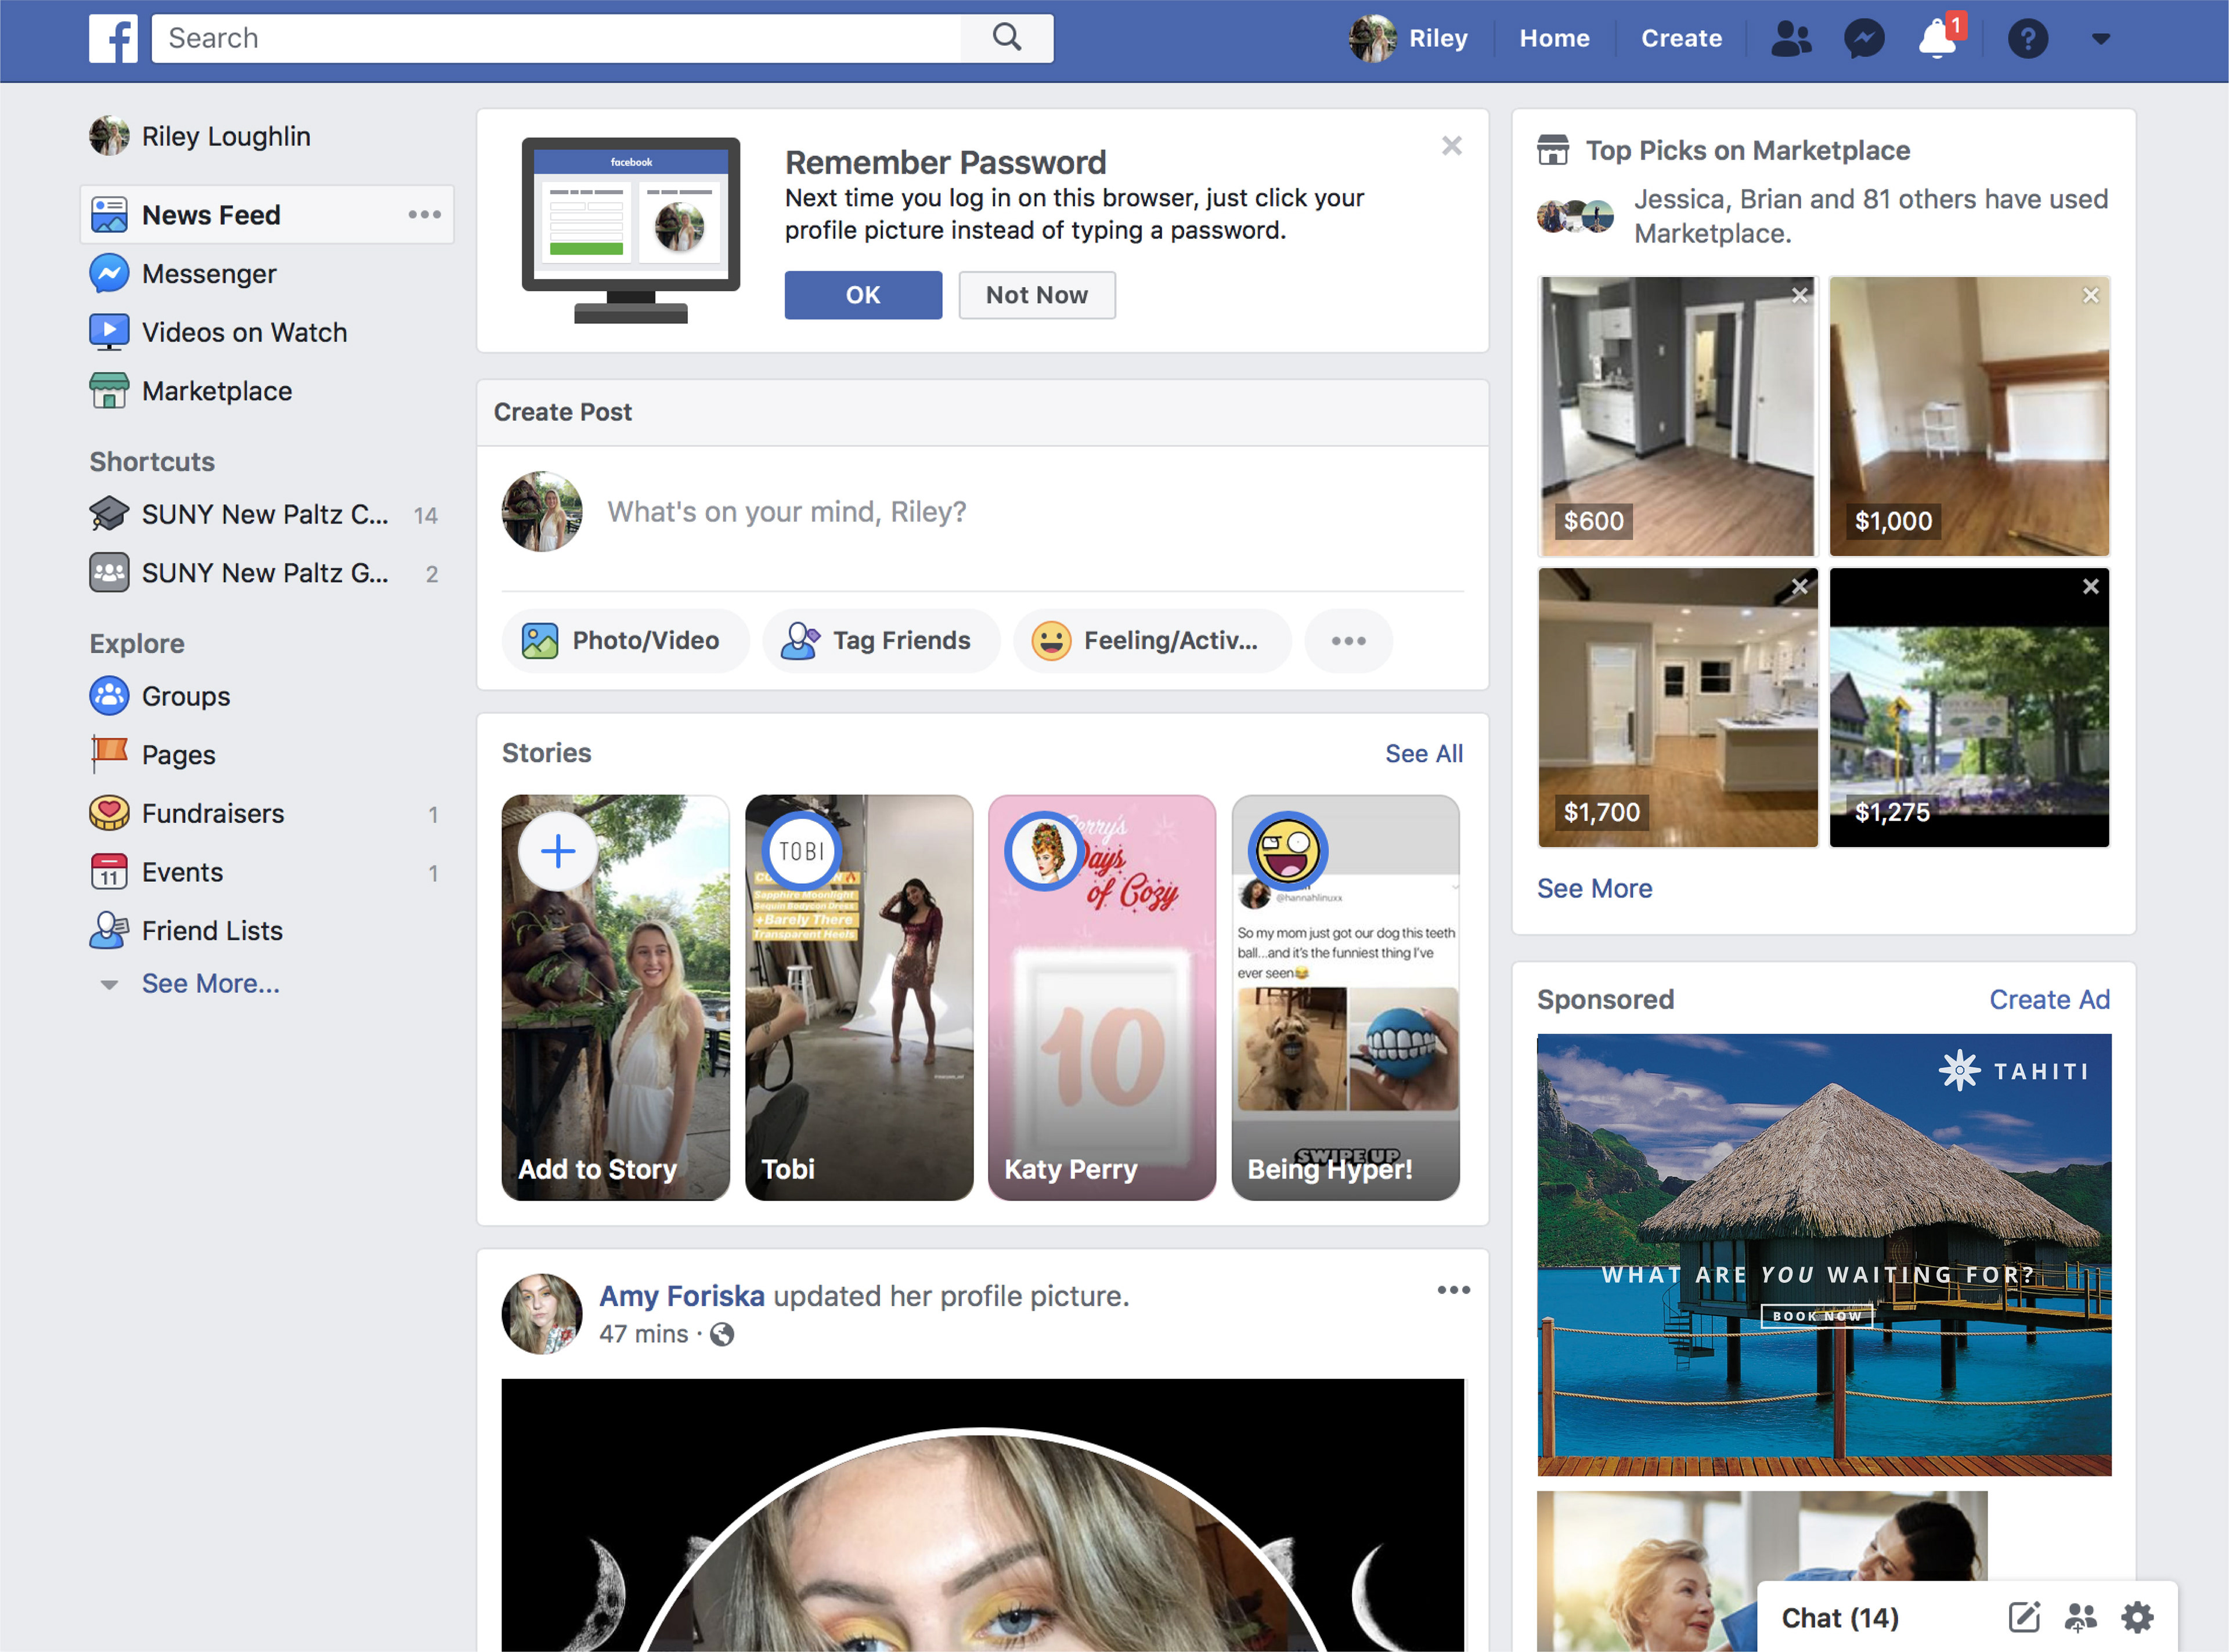Expand the account settings dropdown arrow

(2101, 39)
